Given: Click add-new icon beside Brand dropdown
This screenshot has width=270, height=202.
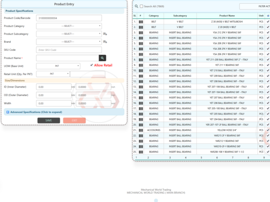Looking at the screenshot, I should point(105,42).
